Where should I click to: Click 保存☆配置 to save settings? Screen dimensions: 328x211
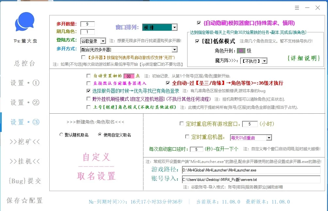[25, 201]
